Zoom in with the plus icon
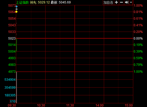147x107 pixels. point(116,2)
